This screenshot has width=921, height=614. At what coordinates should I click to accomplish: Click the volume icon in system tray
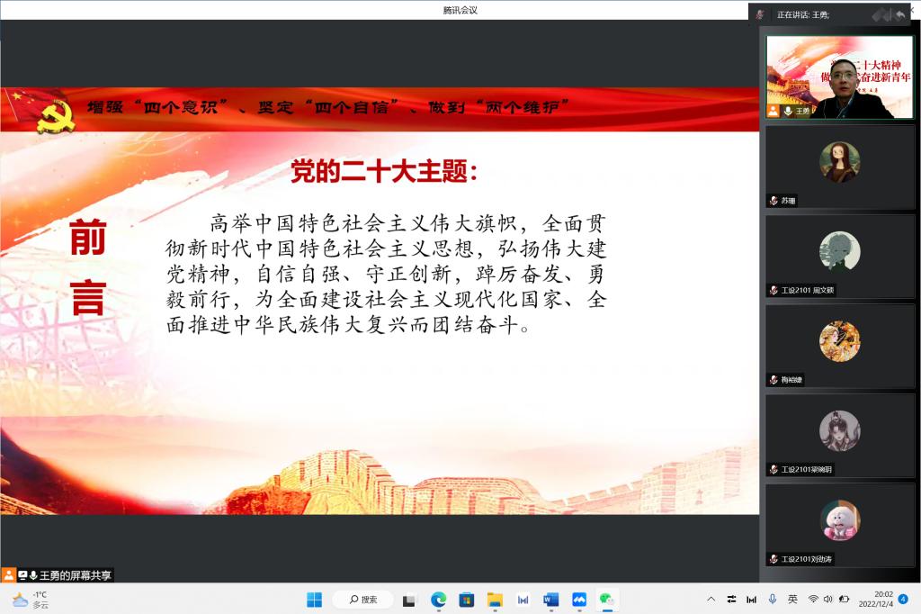coord(827,600)
